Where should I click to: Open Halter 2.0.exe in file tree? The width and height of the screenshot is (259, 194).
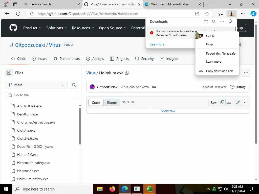(28, 155)
